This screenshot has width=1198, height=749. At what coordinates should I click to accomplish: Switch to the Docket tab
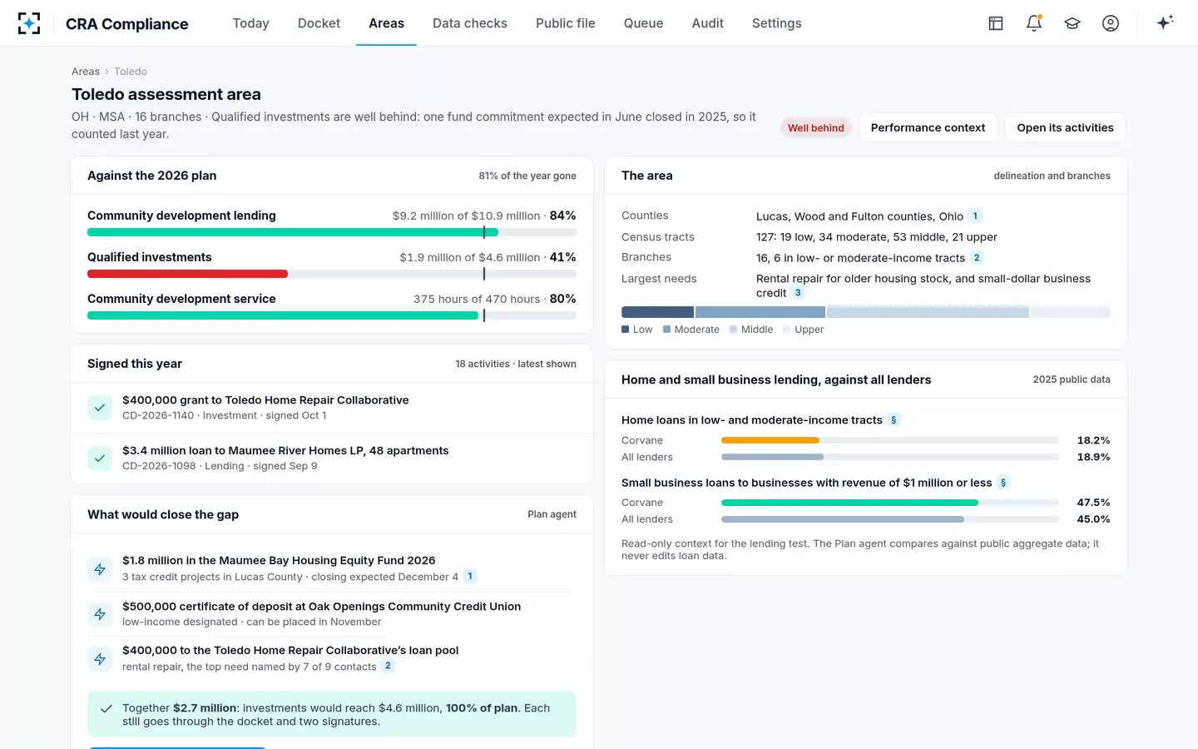pyautogui.click(x=319, y=23)
